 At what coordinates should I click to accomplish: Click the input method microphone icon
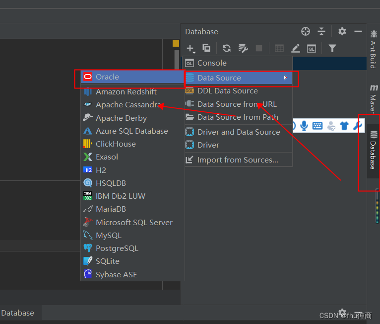tap(304, 126)
